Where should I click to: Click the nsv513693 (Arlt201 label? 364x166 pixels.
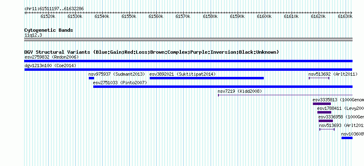point(342,125)
